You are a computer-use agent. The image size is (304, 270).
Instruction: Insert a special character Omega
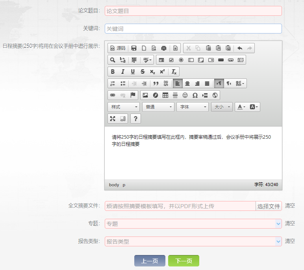(x=195, y=95)
